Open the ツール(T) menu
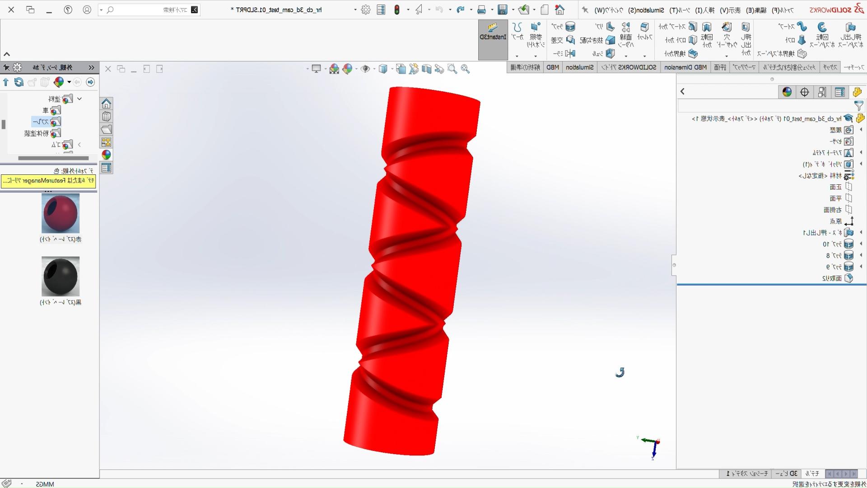 click(x=680, y=10)
